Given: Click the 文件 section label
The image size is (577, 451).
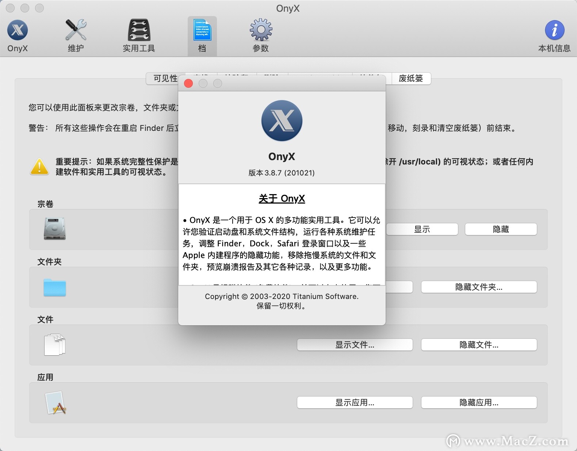Looking at the screenshot, I should pos(45,319).
